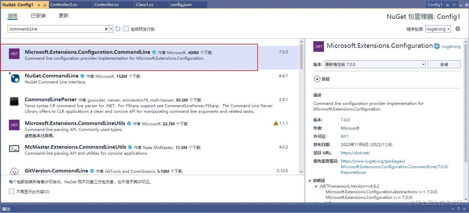Image resolution: width=469 pixels, height=213 pixels.
Task: Toggle the include prerelease checkbox
Action: (126, 29)
